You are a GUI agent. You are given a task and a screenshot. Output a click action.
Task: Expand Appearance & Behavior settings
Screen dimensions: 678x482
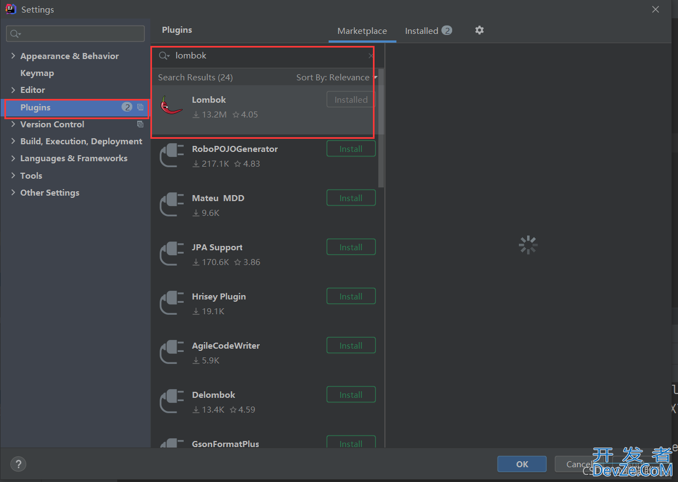[x=13, y=56]
